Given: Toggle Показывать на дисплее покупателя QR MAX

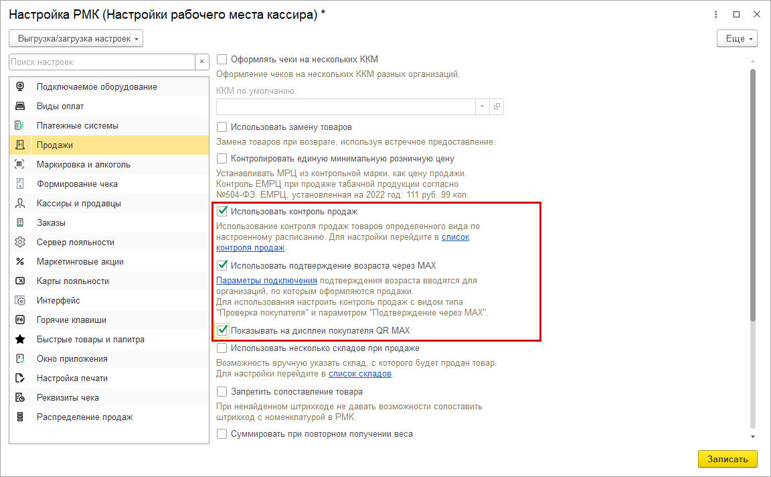Looking at the screenshot, I should tap(222, 330).
